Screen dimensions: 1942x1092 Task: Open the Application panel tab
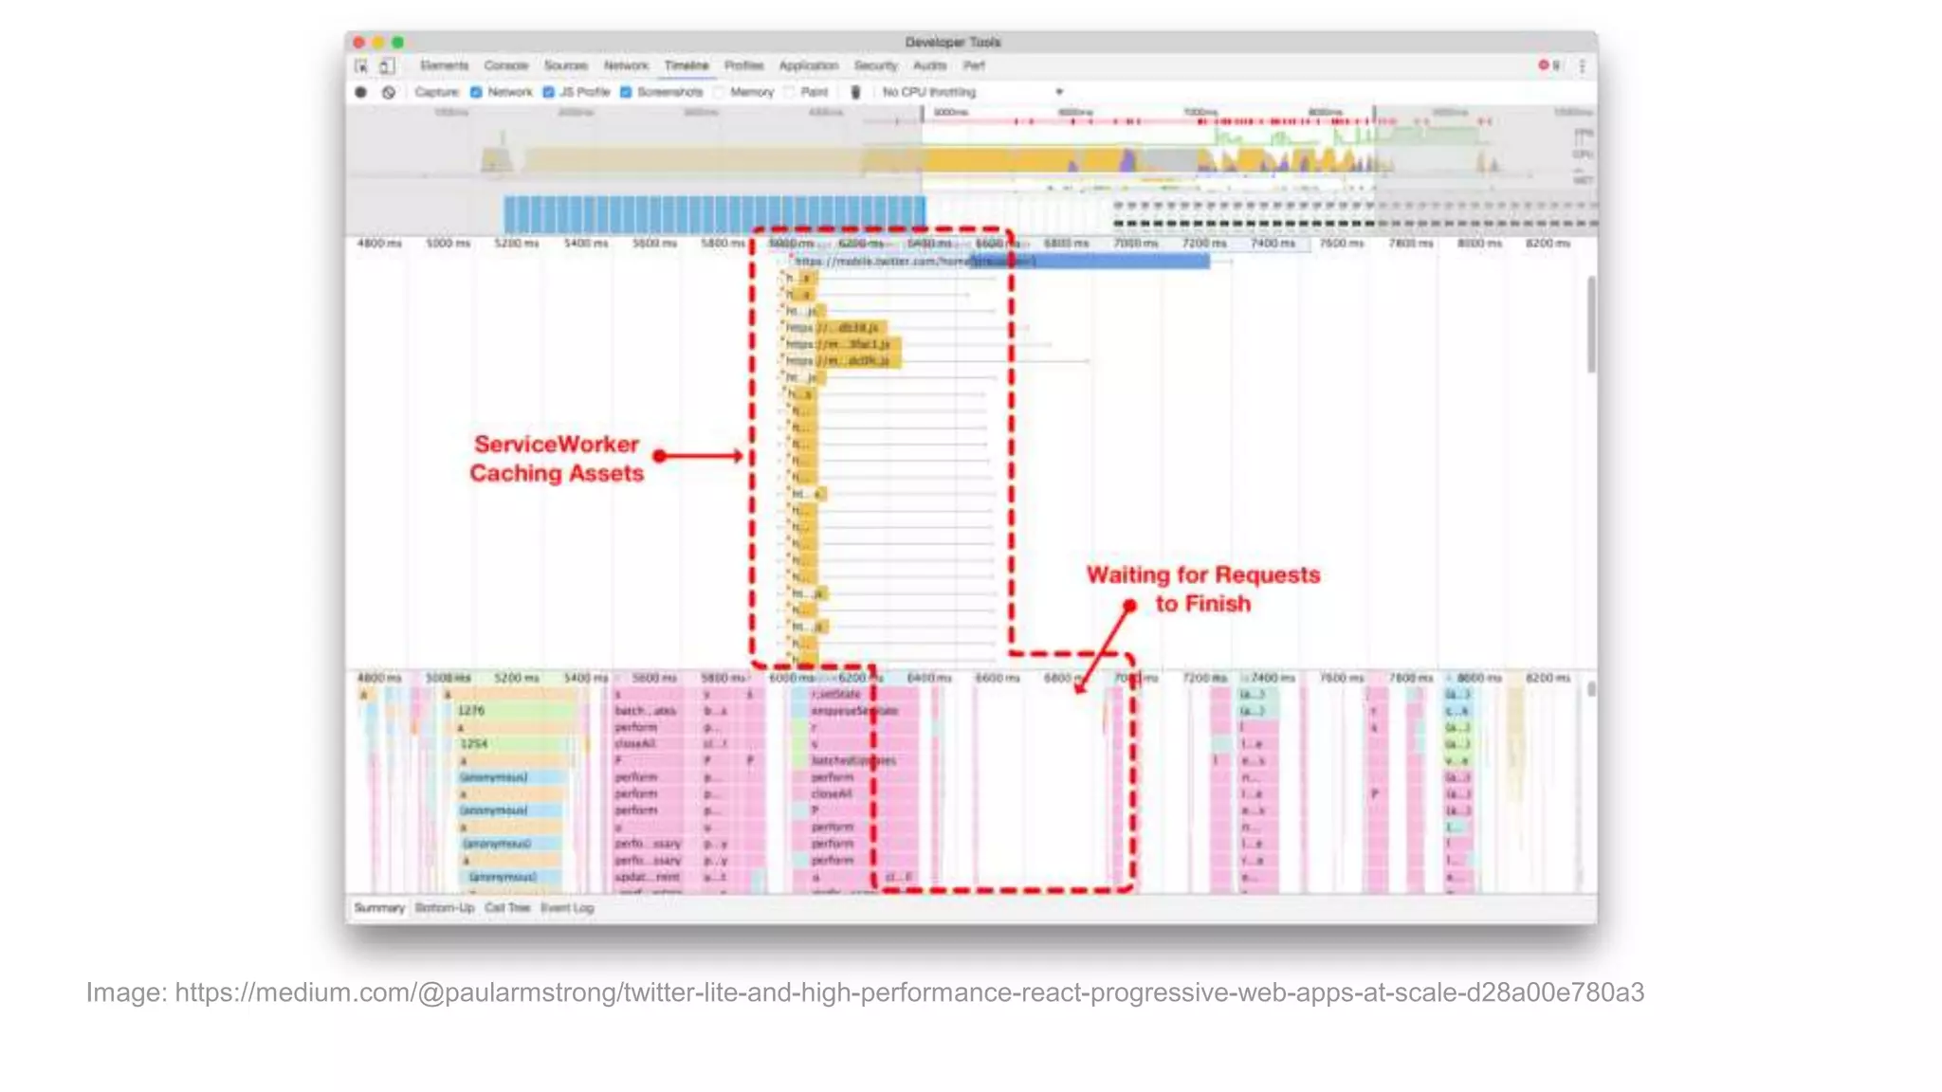(808, 66)
